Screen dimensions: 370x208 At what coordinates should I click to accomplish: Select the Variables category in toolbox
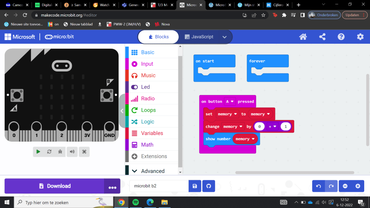pyautogui.click(x=152, y=133)
